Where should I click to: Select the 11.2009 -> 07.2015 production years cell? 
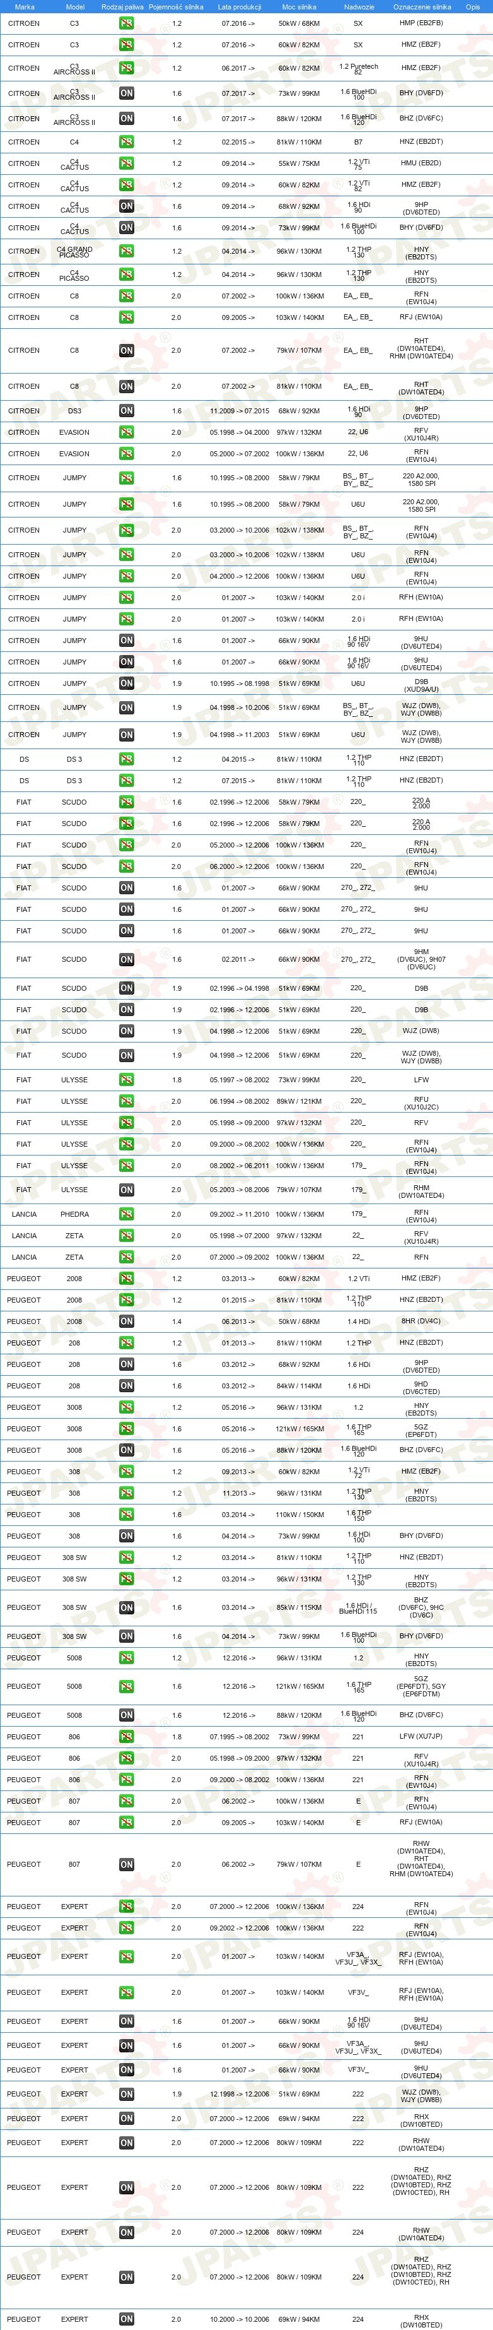pos(240,411)
